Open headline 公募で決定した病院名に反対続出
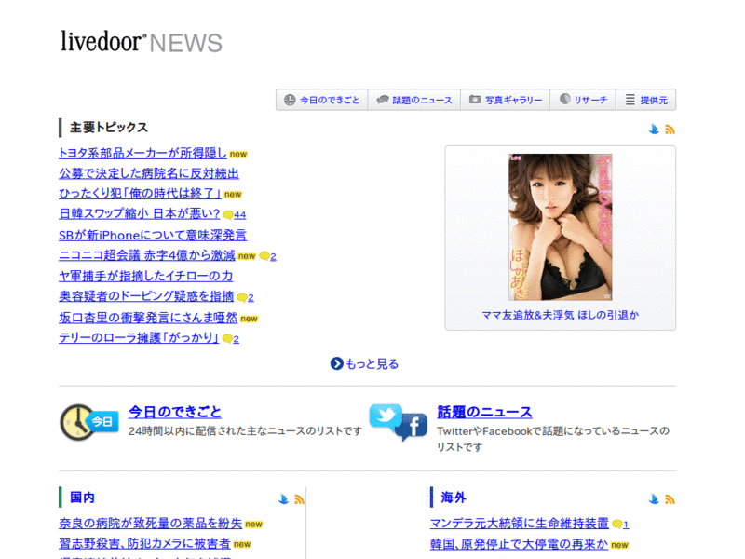The image size is (745, 559). pos(149,173)
